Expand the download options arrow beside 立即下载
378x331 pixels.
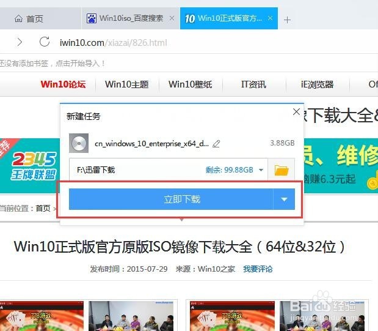[284, 199]
